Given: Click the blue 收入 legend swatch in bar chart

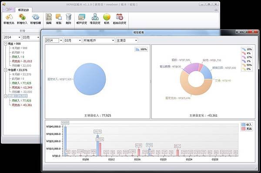Looking at the screenshot, I should coord(244,124).
